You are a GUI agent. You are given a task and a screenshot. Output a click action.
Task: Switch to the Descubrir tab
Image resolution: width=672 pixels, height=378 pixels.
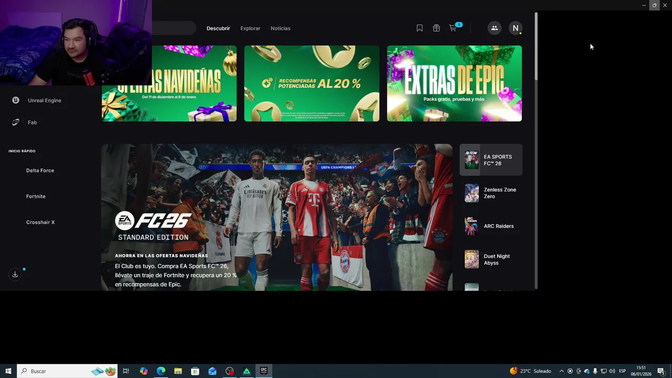tap(218, 28)
